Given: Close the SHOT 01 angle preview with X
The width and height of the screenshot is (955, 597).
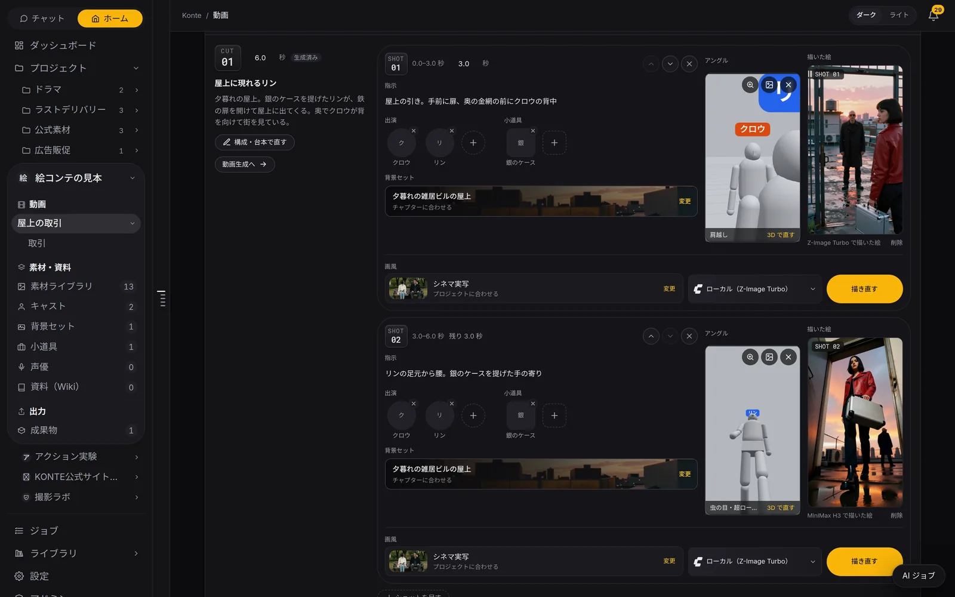Looking at the screenshot, I should click(x=788, y=85).
